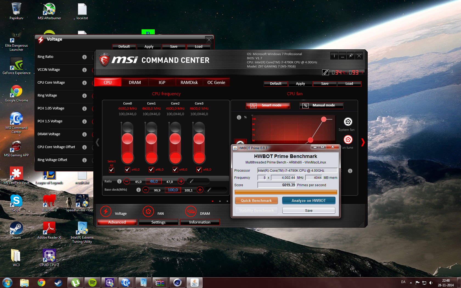461x288 pixels.
Task: Open CPUID CPU-Z desktop icon
Action: pyautogui.click(x=49, y=258)
